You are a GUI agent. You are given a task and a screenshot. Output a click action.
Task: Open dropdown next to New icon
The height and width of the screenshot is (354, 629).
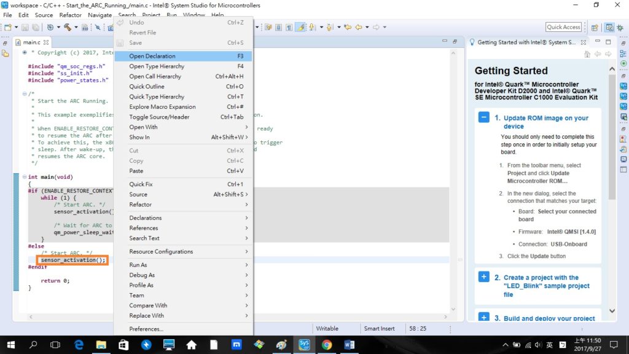(16, 27)
